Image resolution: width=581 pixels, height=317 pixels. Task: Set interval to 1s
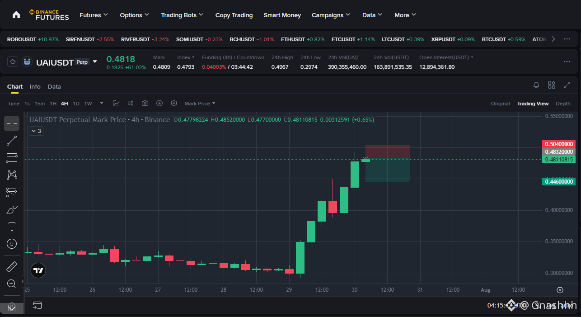pyautogui.click(x=27, y=104)
